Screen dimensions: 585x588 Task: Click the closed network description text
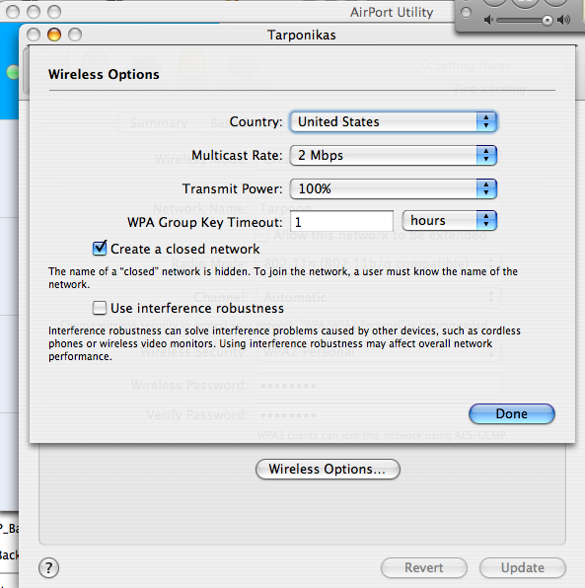click(x=283, y=278)
